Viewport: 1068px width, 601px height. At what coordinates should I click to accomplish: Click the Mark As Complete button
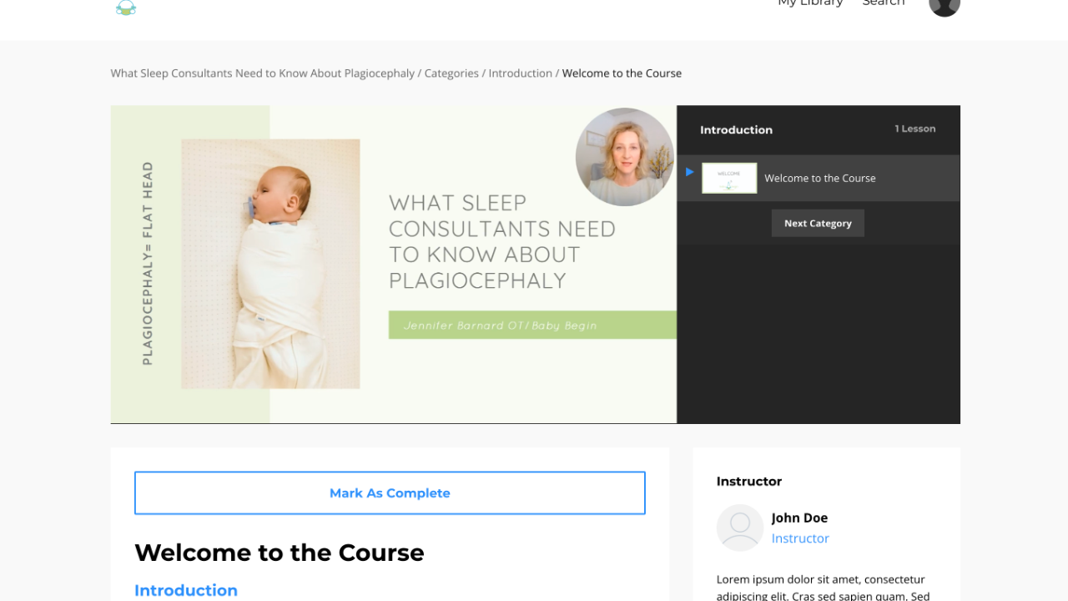point(390,493)
